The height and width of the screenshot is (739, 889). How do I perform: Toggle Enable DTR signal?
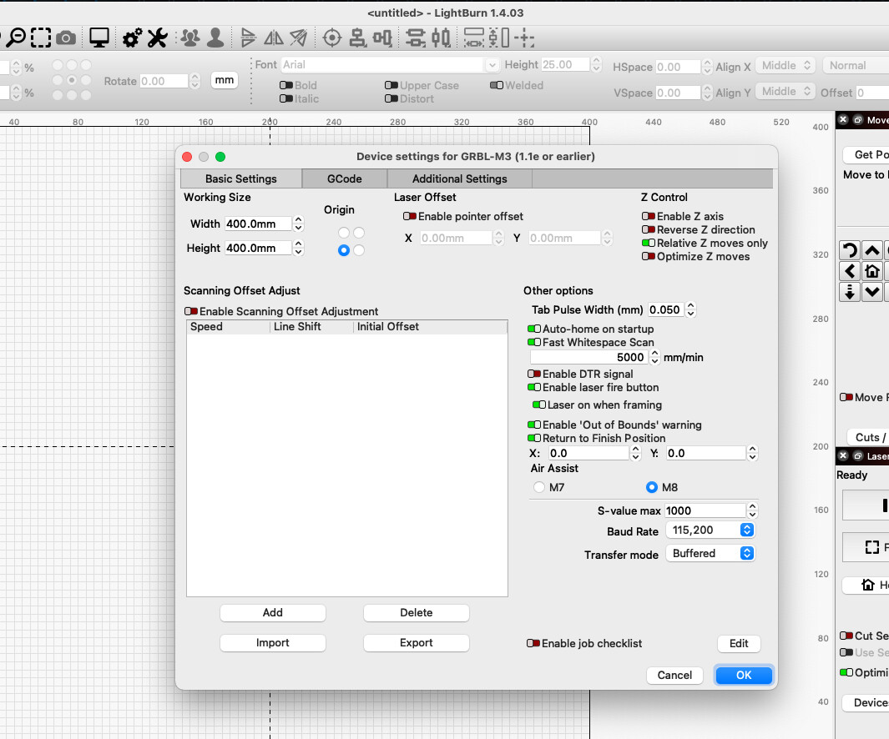pos(534,374)
